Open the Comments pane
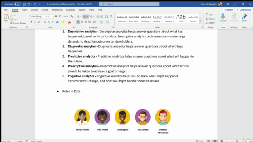 click(244, 10)
